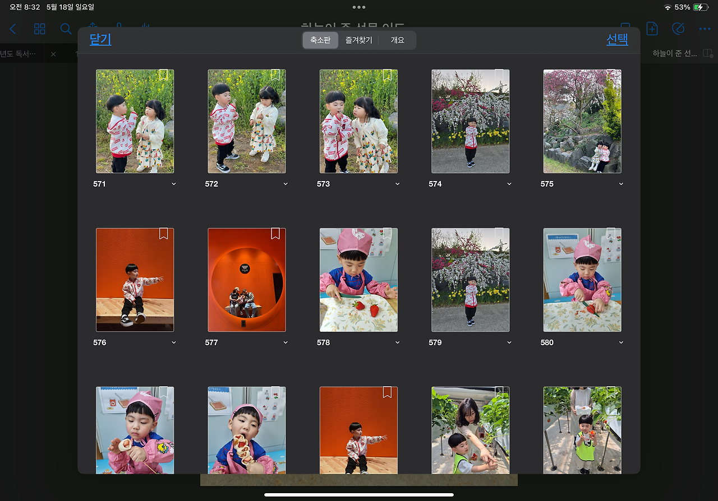
Task: Toggle the bookmark flag on page 577
Action: pos(275,234)
